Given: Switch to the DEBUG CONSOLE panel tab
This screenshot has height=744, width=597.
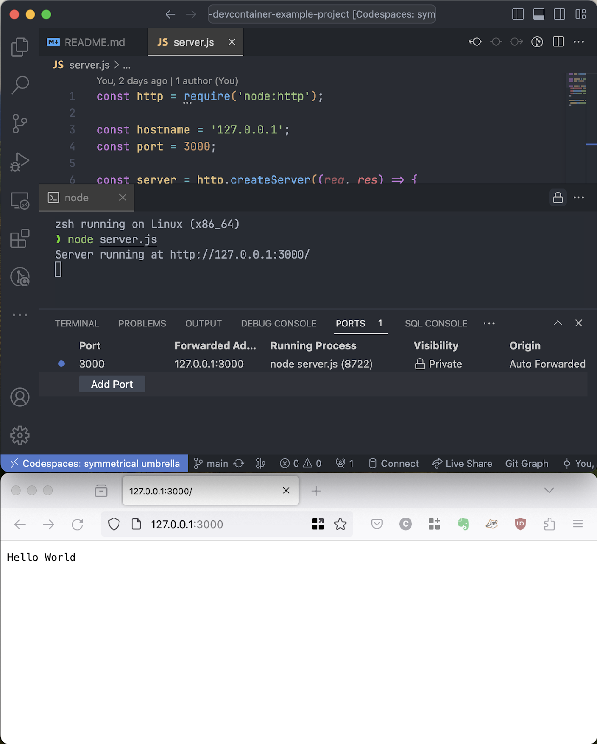Looking at the screenshot, I should [x=279, y=324].
